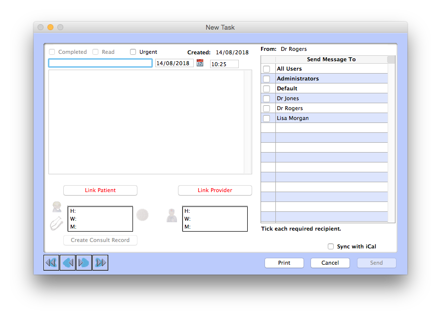Click the greyed round icon beside patient box
Viewport: 441px width, 320px height.
point(142,215)
